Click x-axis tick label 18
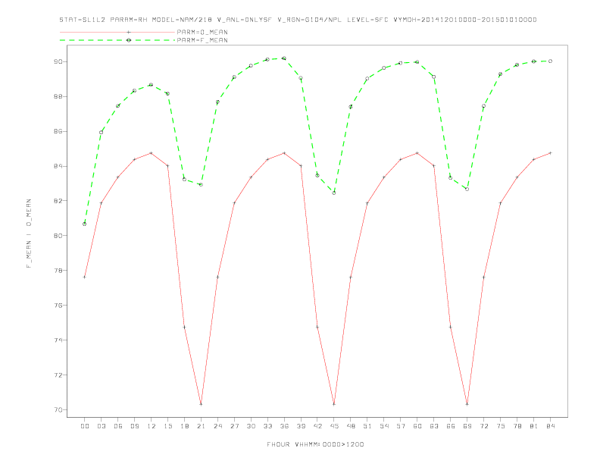The height and width of the screenshot is (464, 600). point(184,426)
